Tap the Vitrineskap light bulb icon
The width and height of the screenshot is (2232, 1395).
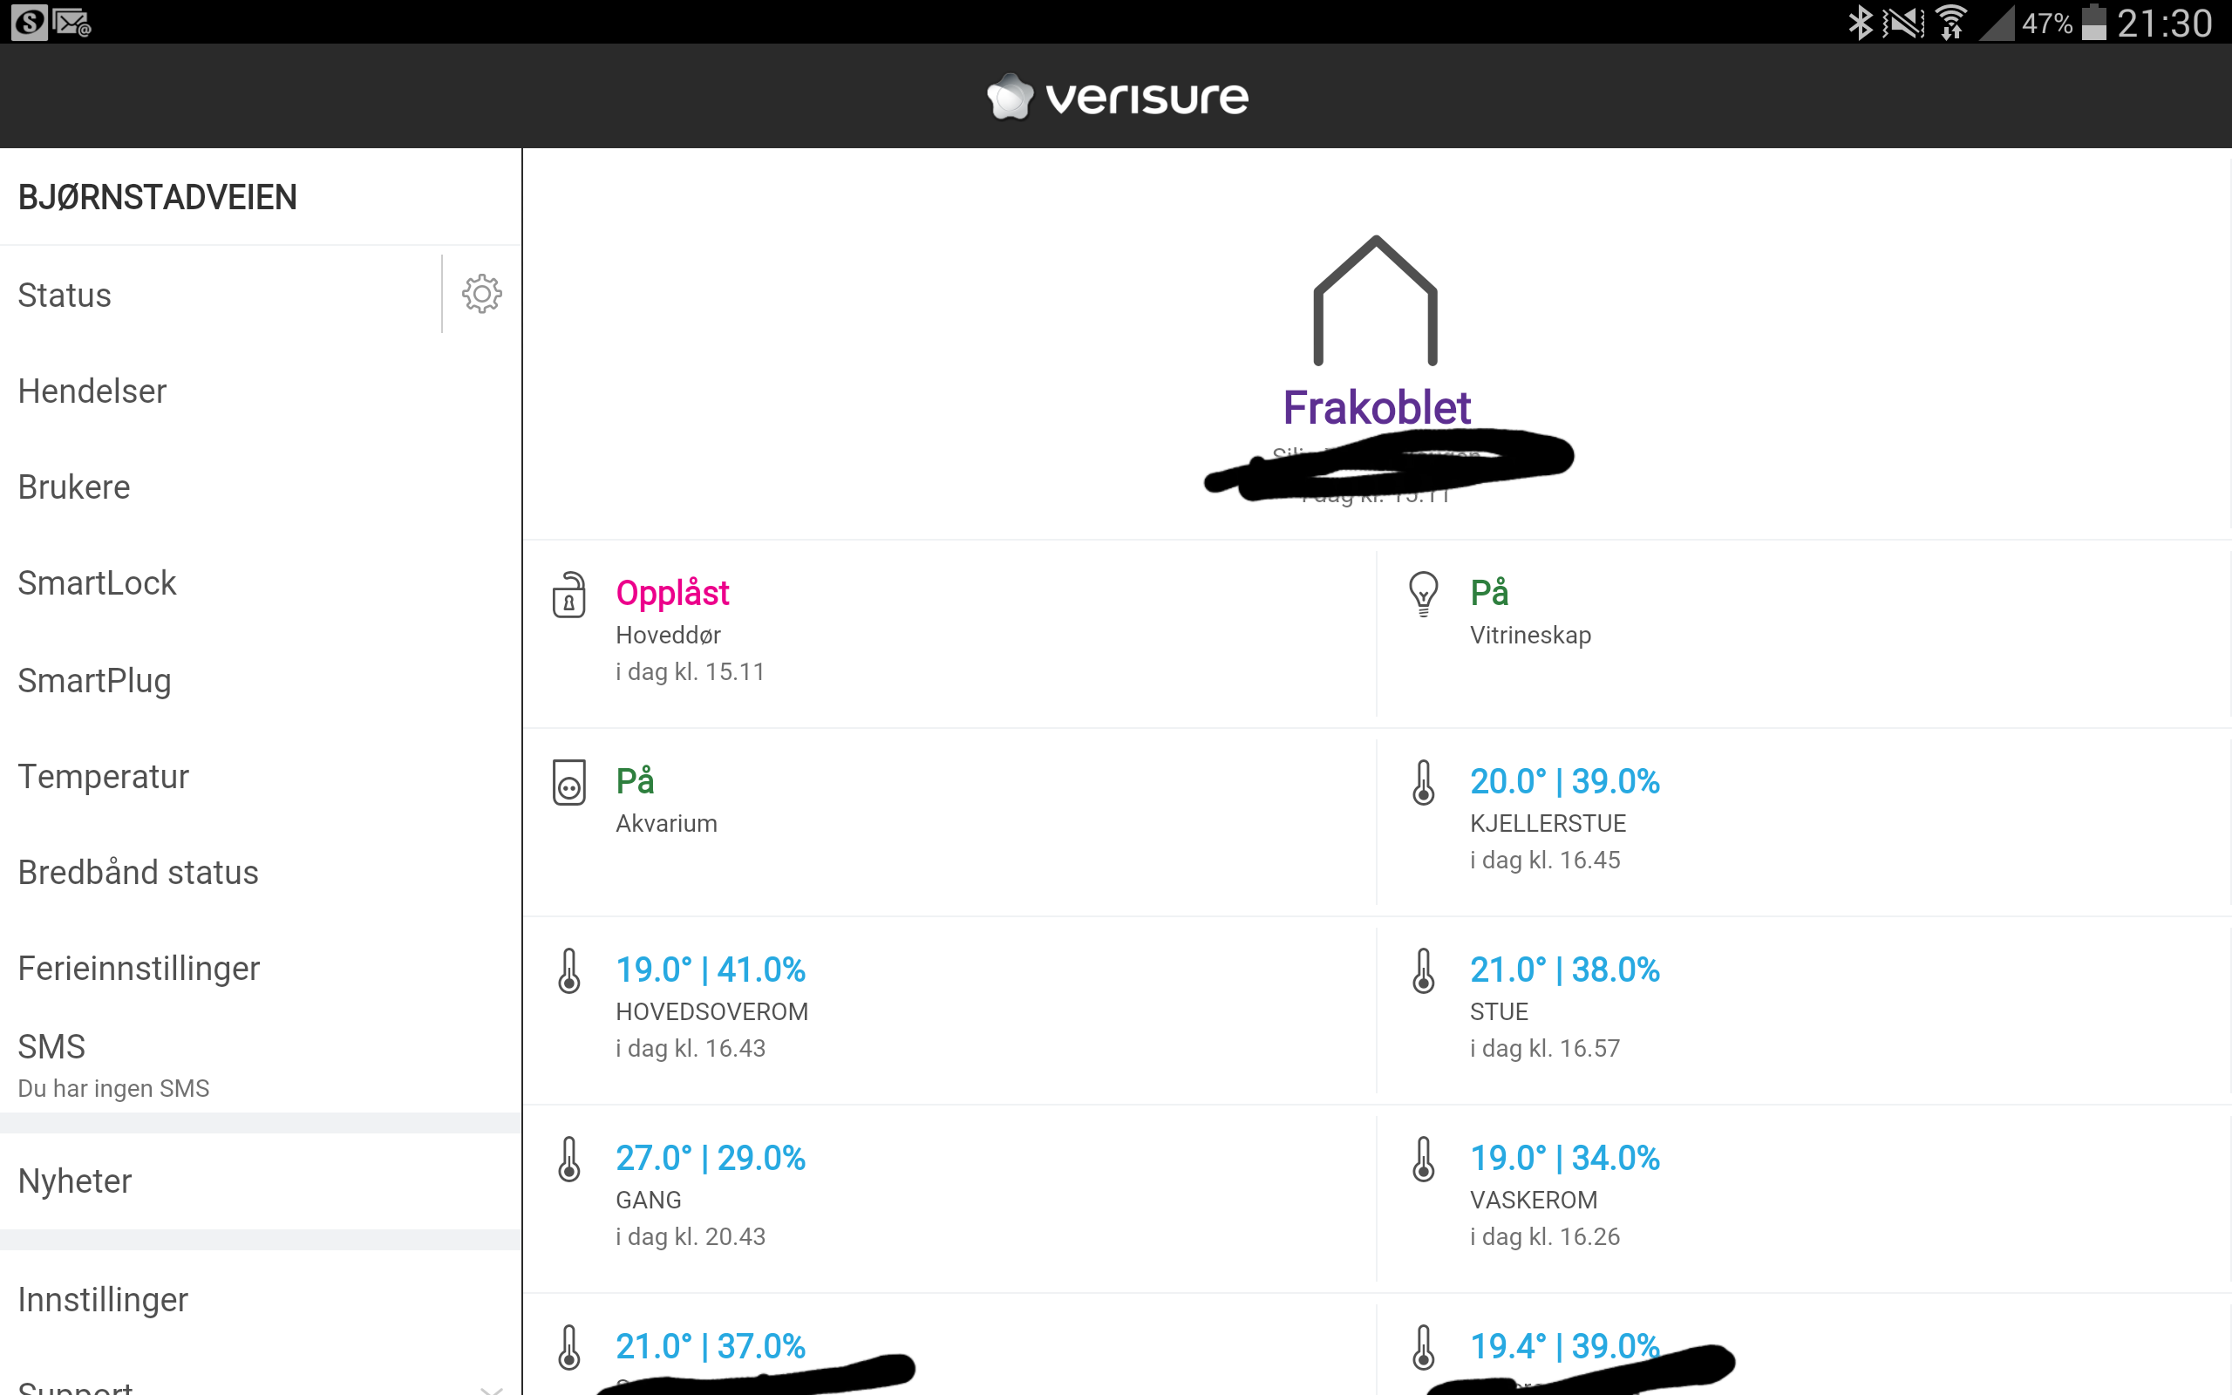[x=1423, y=594]
